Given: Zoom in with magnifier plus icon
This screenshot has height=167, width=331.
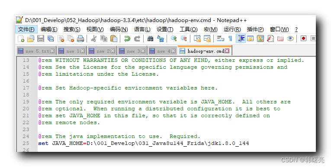Looking at the screenshot, I should click(x=174, y=39).
